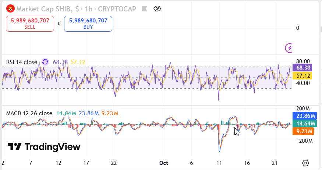Select the MACD 12 26 close label
322x170 pixels.
click(x=29, y=113)
